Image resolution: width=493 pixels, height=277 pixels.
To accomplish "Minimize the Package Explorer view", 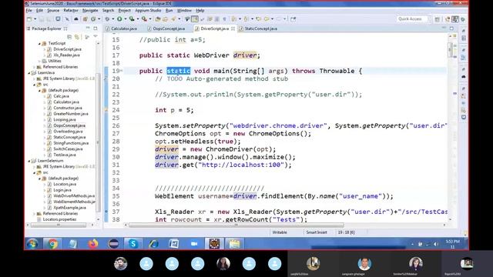I will coord(88,28).
